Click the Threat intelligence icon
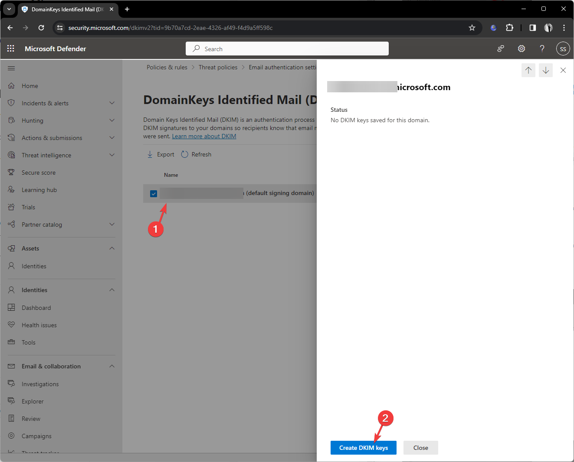Screen dimensions: 574x462 pyautogui.click(x=11, y=155)
